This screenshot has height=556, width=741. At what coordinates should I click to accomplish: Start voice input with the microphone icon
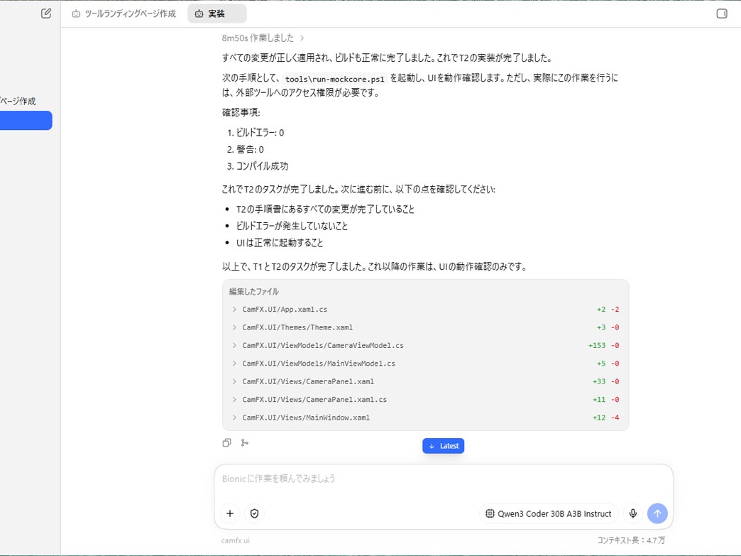point(633,513)
